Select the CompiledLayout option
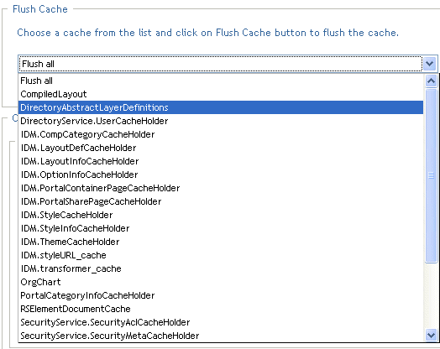Screen dimensions: 440x349 221,94
